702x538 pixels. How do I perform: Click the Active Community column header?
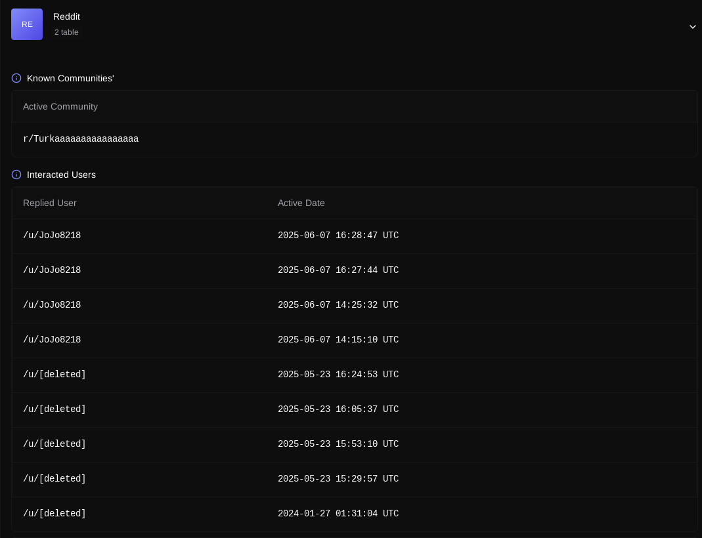[60, 106]
